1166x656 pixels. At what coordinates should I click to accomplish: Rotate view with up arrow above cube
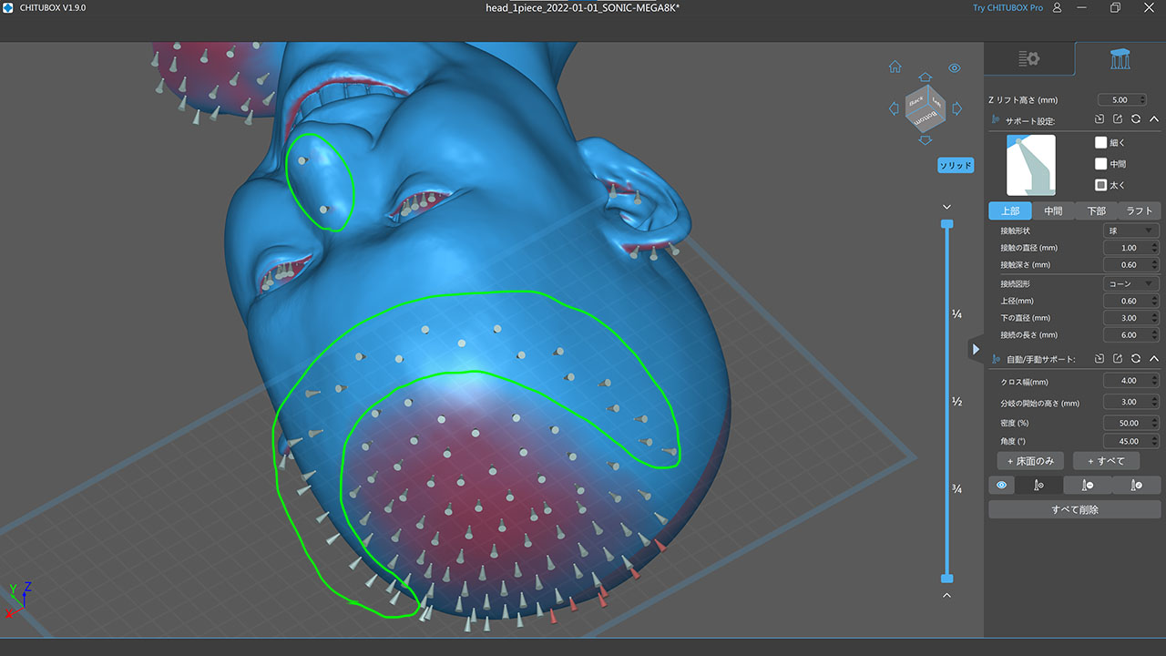[926, 77]
